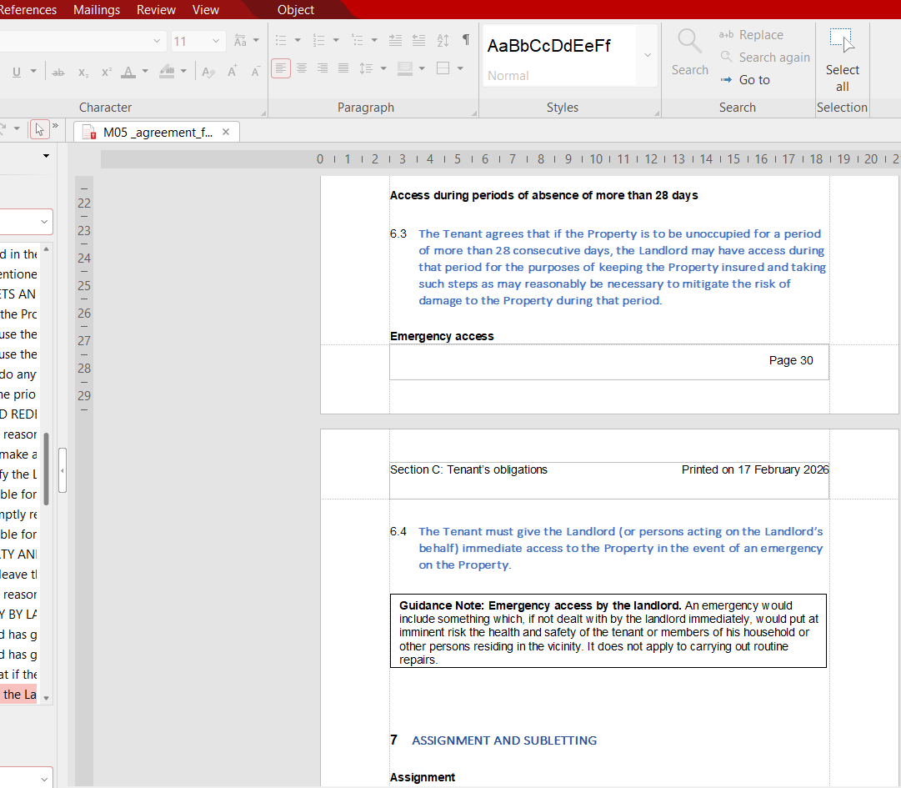The image size is (901, 788).
Task: Toggle left paragraph alignment
Action: (x=281, y=68)
